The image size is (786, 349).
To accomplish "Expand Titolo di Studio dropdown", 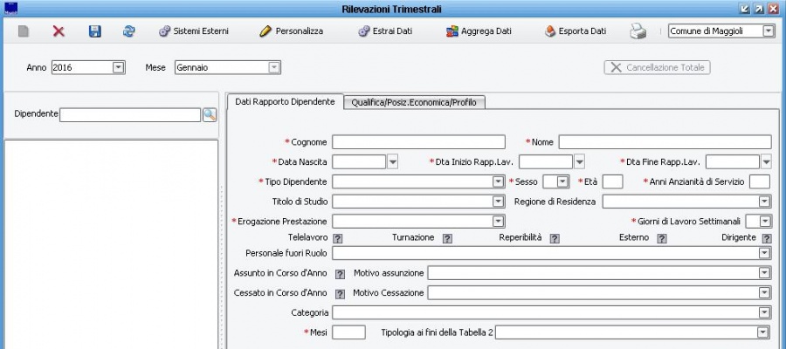I will [498, 202].
